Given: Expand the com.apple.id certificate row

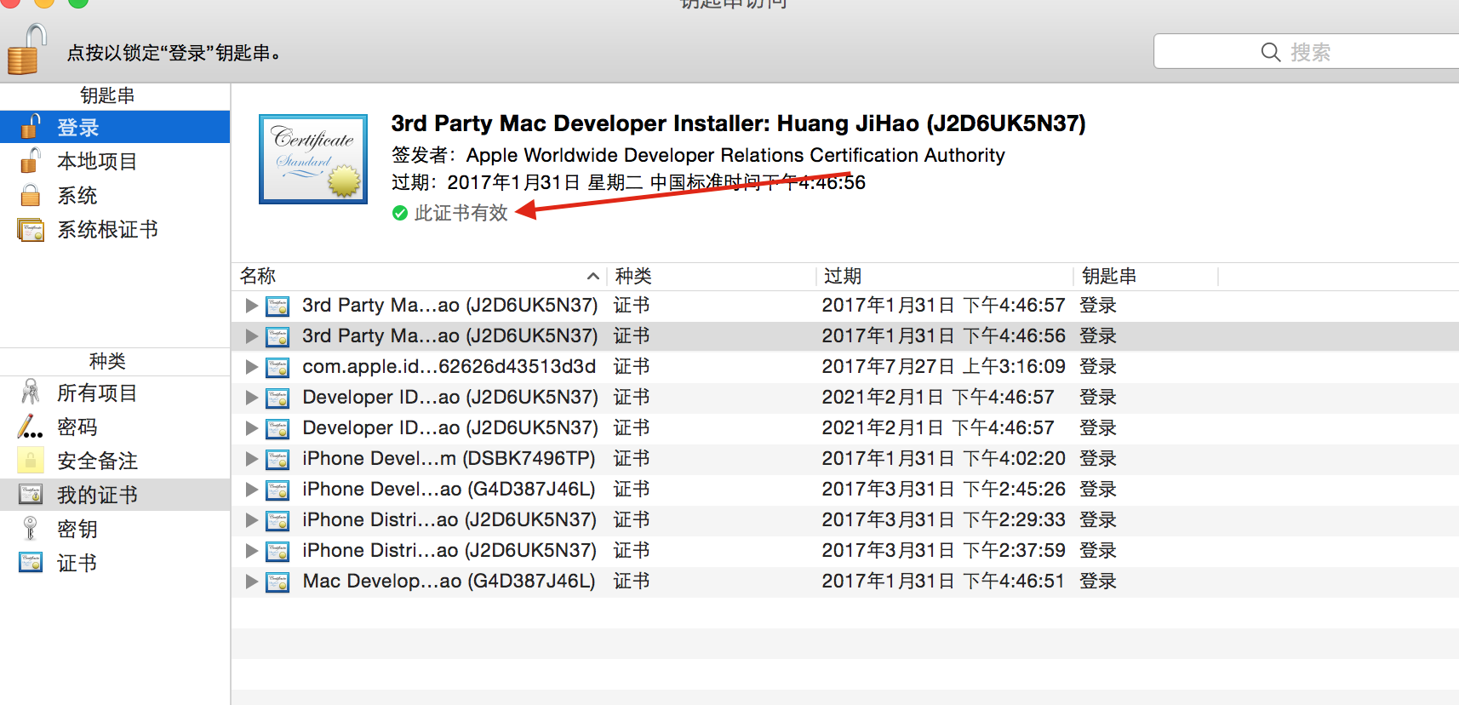Looking at the screenshot, I should [x=251, y=366].
